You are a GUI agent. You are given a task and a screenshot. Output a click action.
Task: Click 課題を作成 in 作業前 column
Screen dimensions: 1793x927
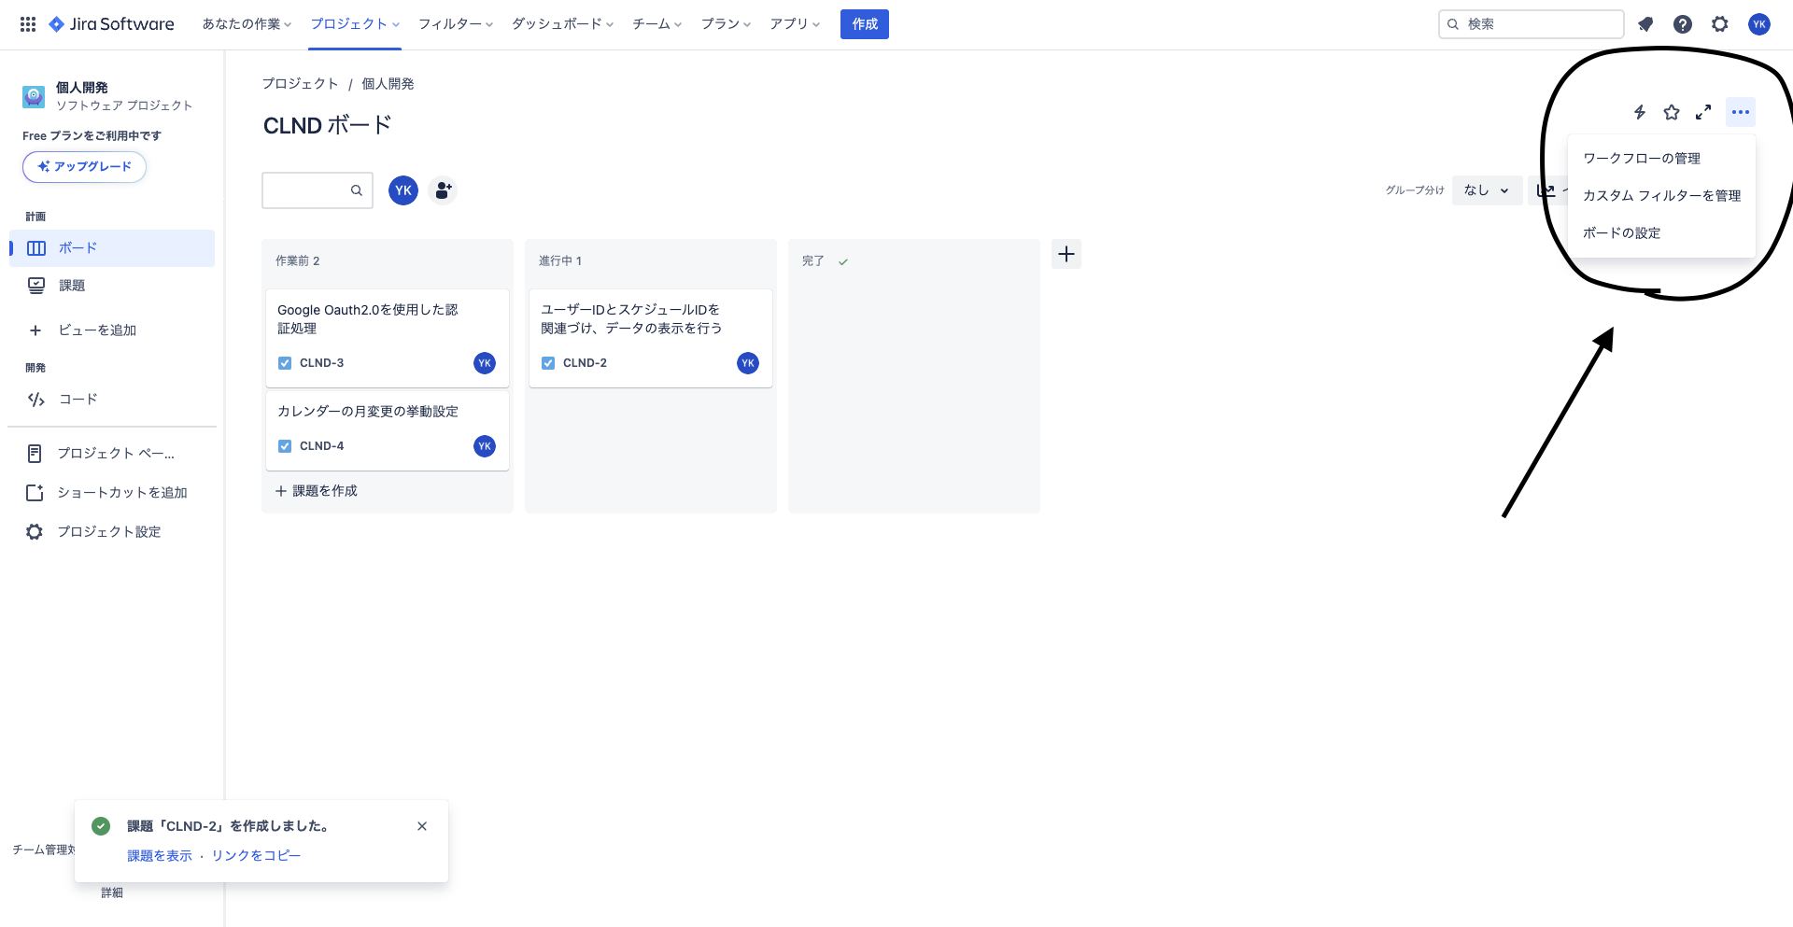pyautogui.click(x=317, y=491)
